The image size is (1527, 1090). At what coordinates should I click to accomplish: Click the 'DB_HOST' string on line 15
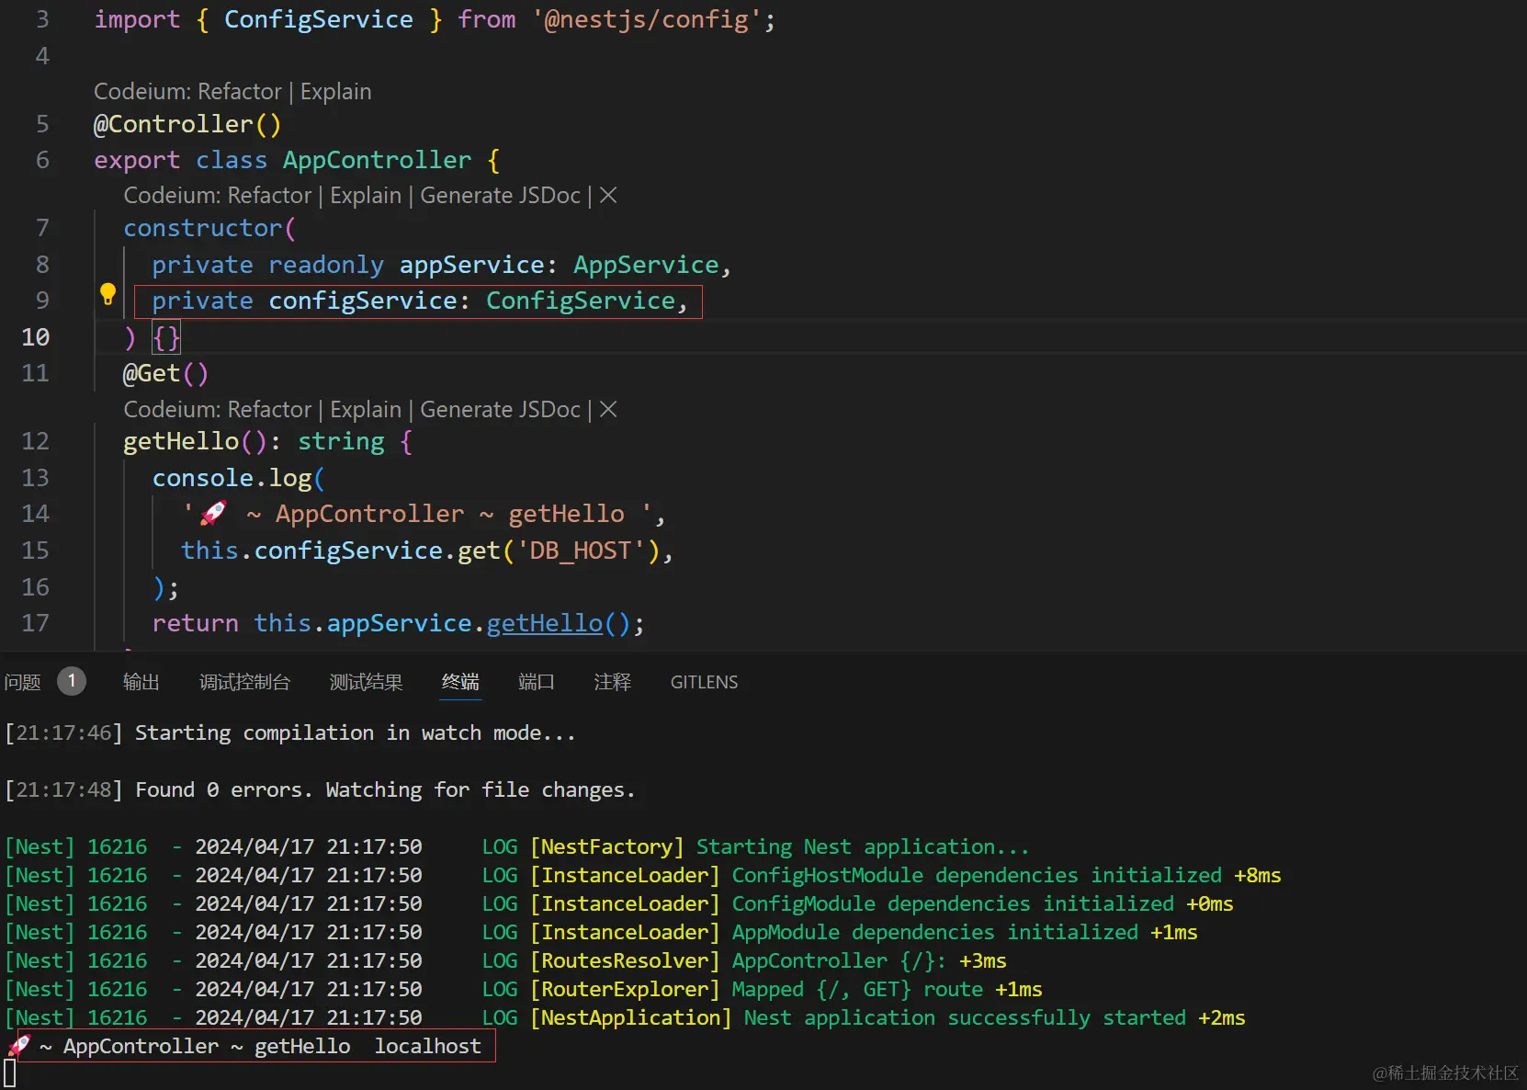[582, 551]
